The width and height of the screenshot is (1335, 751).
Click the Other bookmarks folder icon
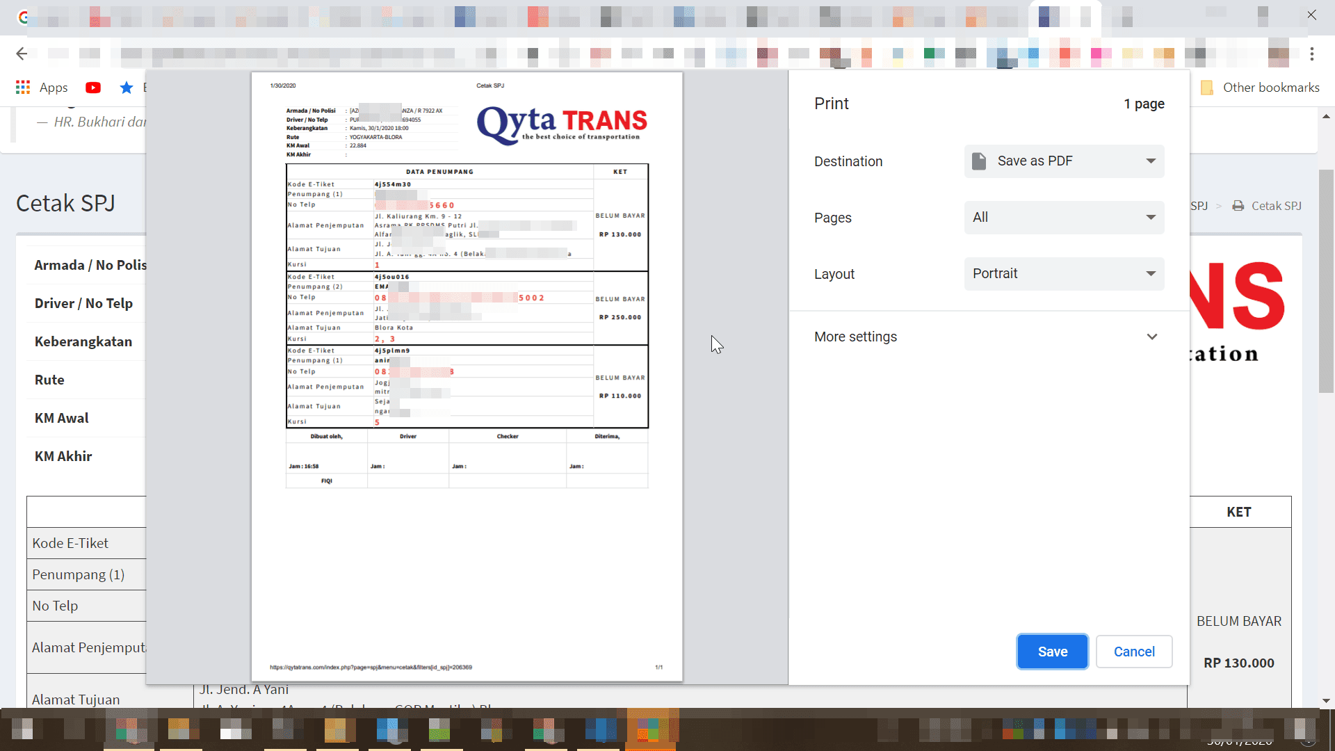pyautogui.click(x=1207, y=88)
